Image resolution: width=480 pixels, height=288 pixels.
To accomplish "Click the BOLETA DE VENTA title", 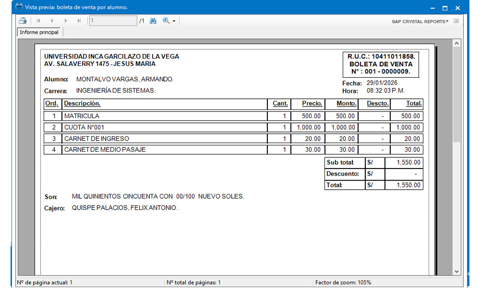I will [x=381, y=64].
